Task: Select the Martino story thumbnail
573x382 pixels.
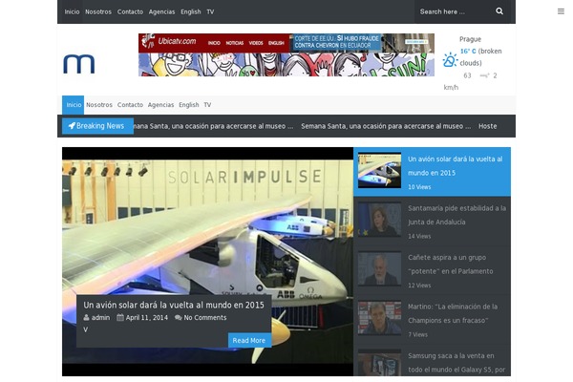Action: (379, 318)
